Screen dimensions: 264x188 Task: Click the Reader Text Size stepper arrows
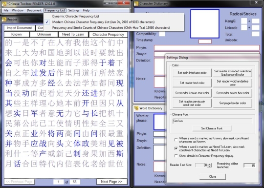click(x=209, y=166)
